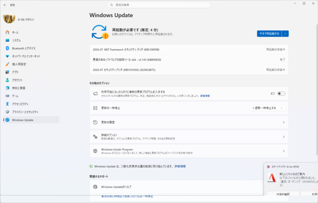
Task: Expand the pause duration dropdown chevron
Action: pos(282,108)
